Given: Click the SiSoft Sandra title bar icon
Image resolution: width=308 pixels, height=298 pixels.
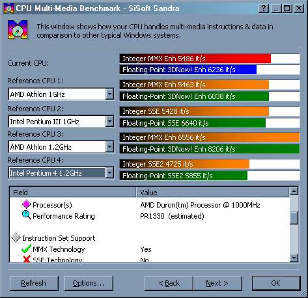Looking at the screenshot, I should (x=8, y=8).
